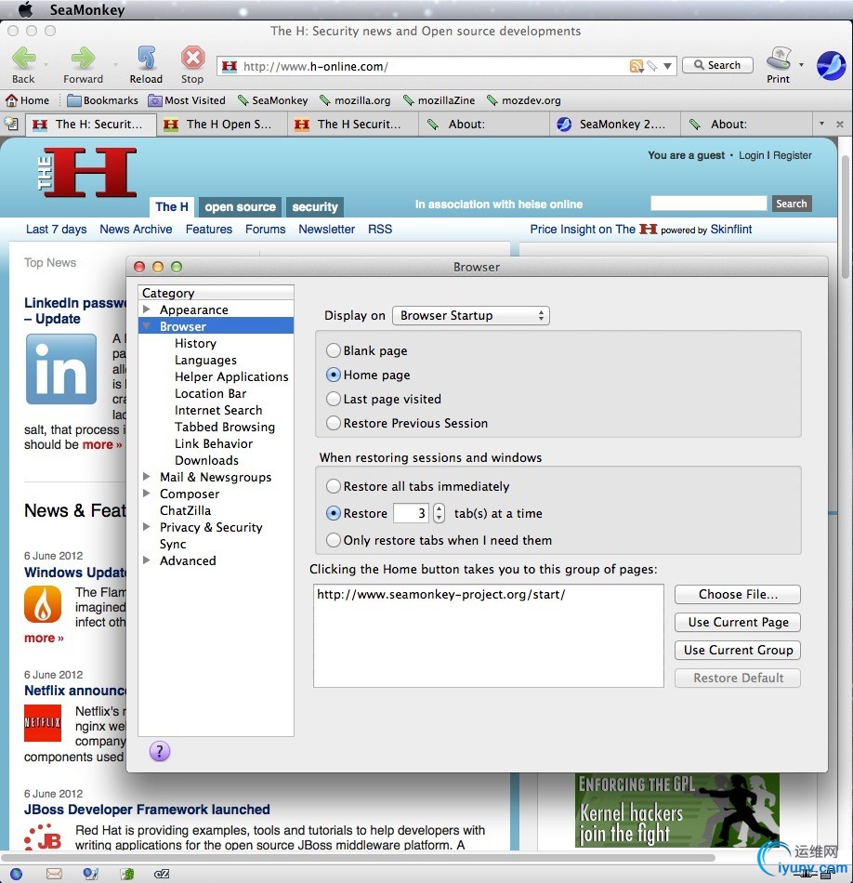Open the Bookmarks folder
The width and height of the screenshot is (853, 883).
click(102, 100)
